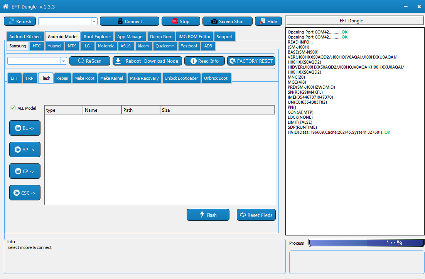Open Root Explorer tab
425x279 pixels.
pyautogui.click(x=98, y=37)
